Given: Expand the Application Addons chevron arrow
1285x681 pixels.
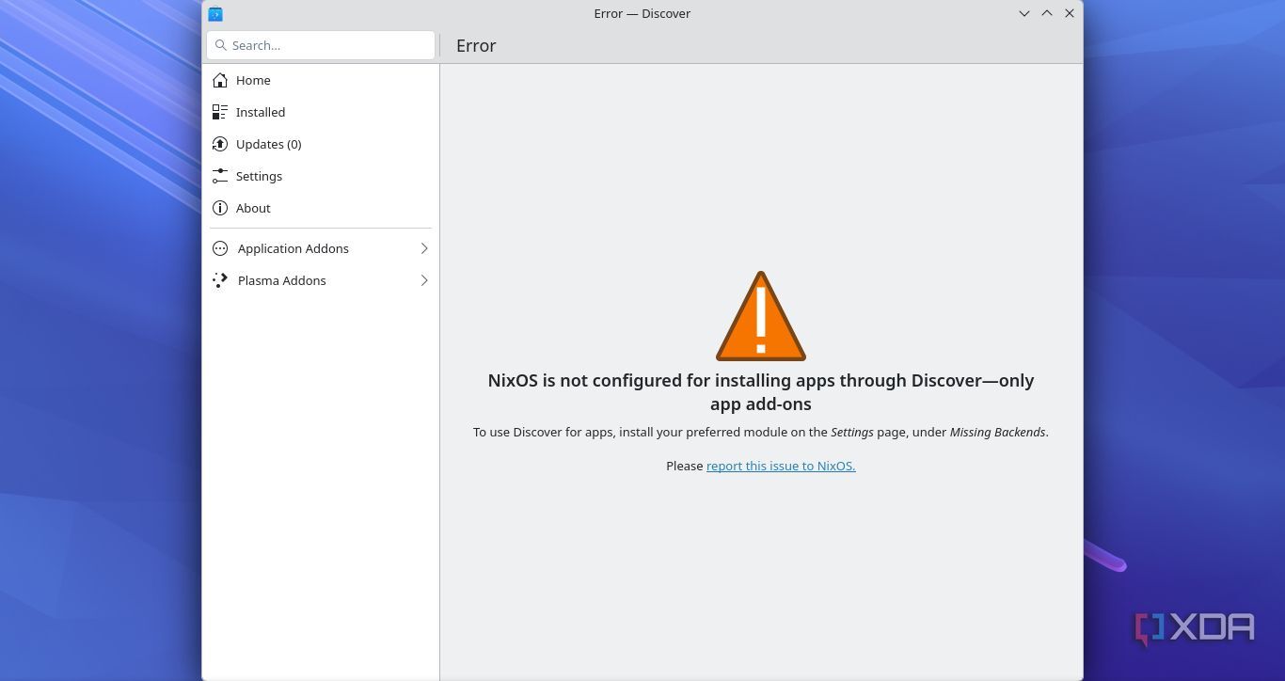Looking at the screenshot, I should pos(423,248).
